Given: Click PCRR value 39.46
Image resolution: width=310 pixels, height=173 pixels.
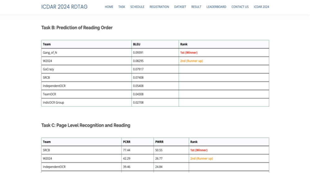Looking at the screenshot, I should (126, 167).
